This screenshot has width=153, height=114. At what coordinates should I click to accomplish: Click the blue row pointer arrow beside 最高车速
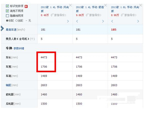[x=2, y=28]
